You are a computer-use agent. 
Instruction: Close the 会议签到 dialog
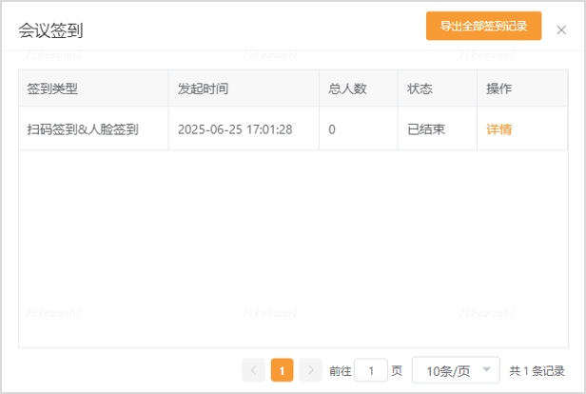click(561, 30)
